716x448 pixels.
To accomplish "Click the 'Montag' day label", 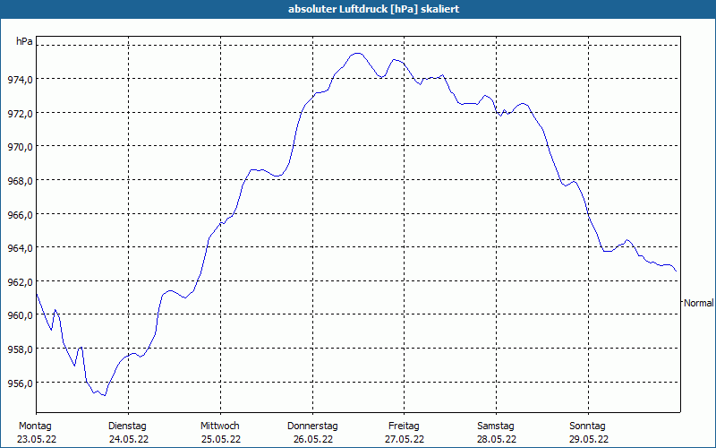I will pos(35,426).
